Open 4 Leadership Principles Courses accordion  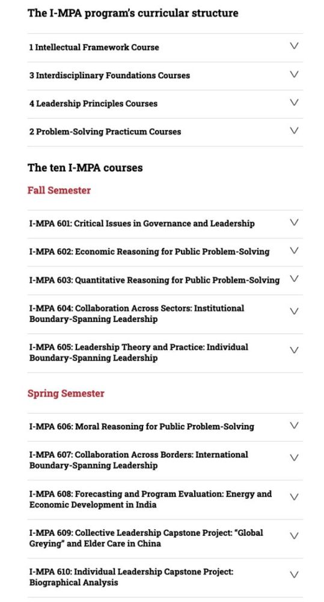165,104
